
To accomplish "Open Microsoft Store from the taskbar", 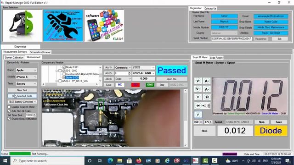I will tap(129, 161).
